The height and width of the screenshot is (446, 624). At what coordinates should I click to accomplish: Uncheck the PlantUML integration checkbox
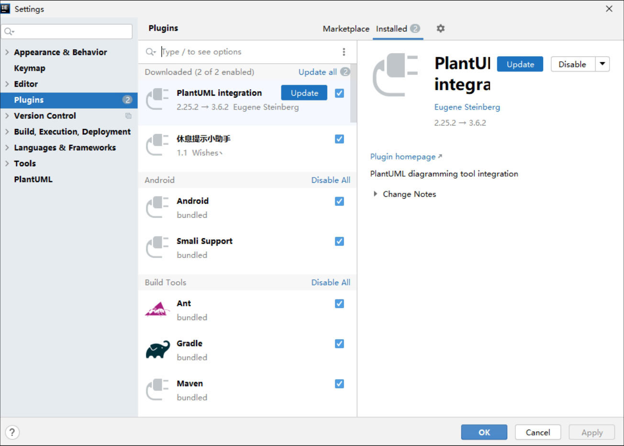[339, 93]
